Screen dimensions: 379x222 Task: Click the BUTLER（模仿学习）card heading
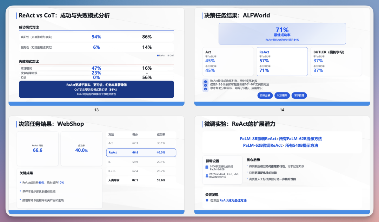pos(329,52)
